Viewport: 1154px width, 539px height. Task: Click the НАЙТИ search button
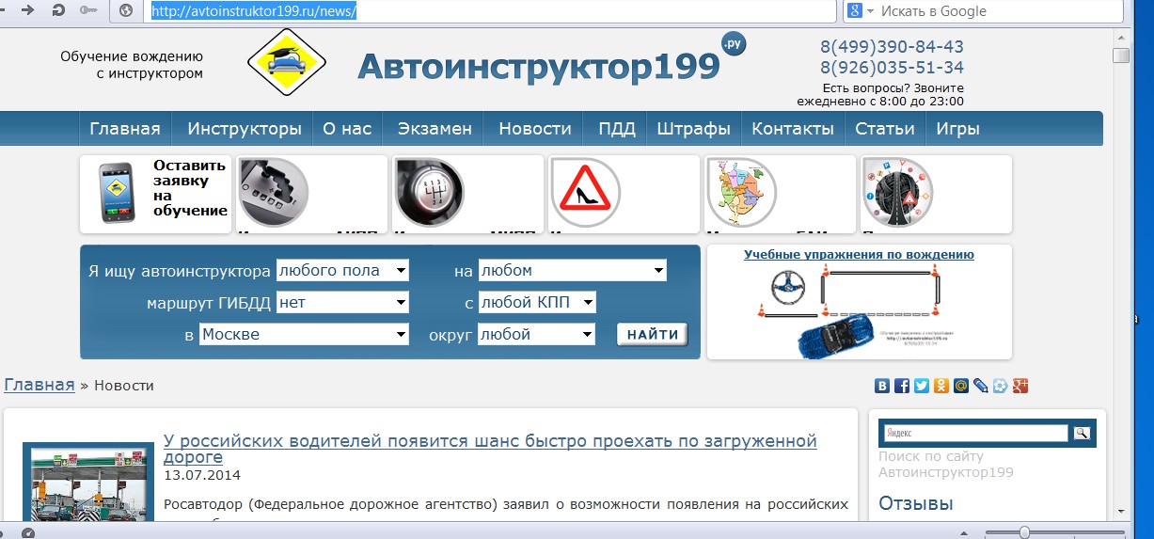(653, 335)
